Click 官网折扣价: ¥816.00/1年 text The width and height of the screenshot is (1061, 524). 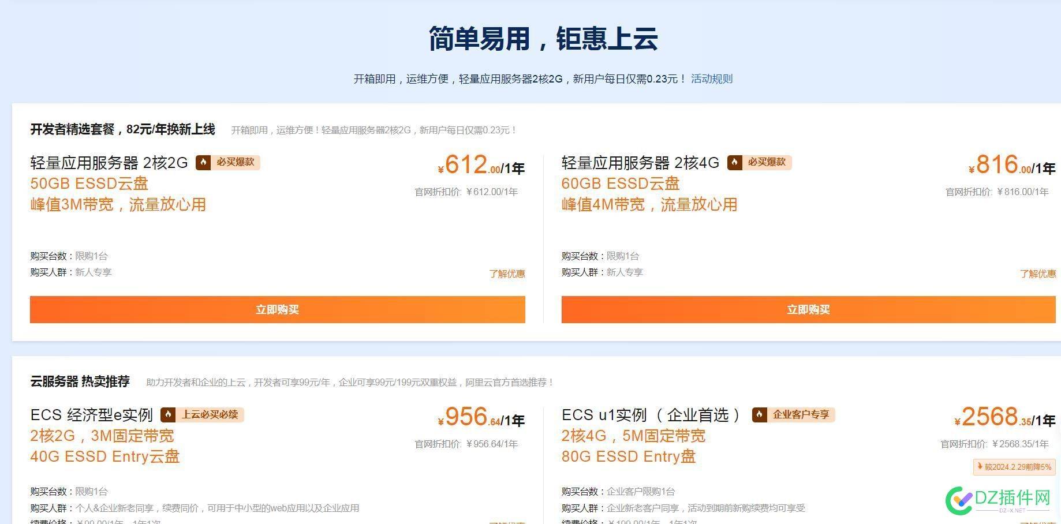coord(997,192)
